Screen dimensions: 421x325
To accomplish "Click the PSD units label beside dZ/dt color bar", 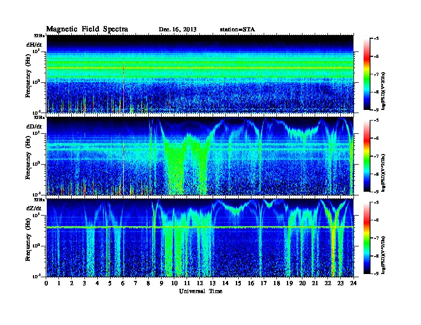I will (383, 255).
